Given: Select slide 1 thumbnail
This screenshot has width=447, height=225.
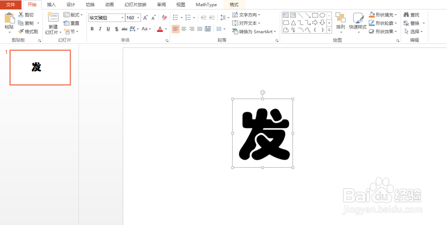Looking at the screenshot, I should (40, 68).
